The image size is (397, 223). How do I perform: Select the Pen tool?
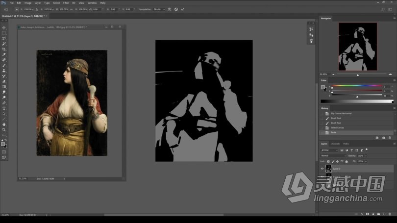coord(4,103)
